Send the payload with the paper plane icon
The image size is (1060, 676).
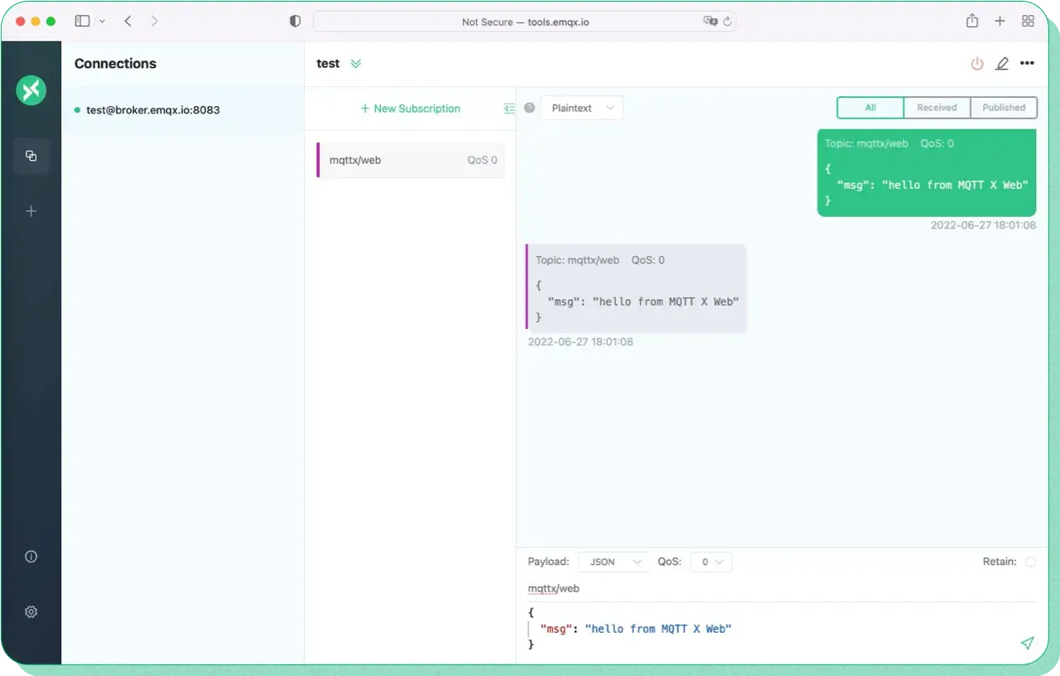[x=1028, y=643]
